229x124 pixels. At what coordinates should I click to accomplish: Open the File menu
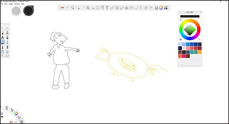point(2,4)
